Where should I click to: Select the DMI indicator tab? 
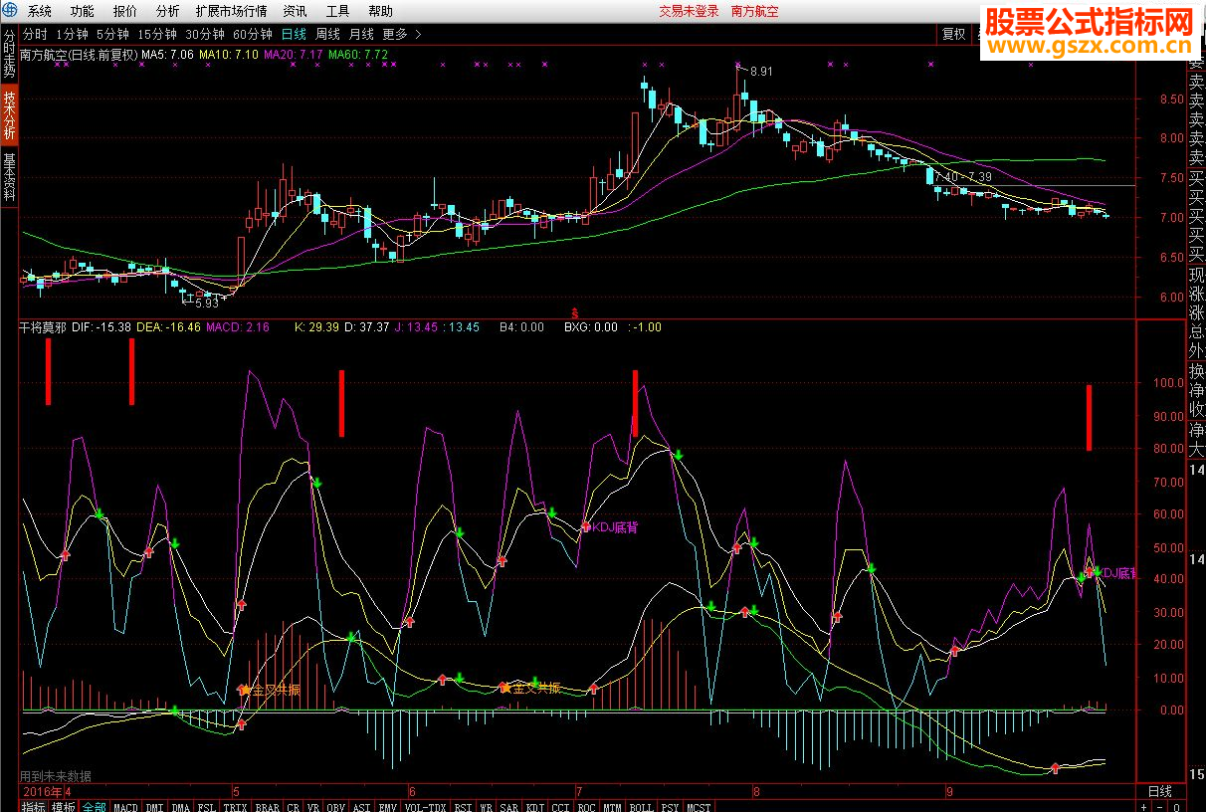(154, 806)
